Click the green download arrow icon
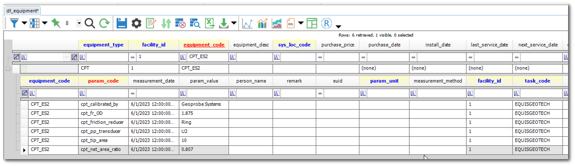 pyautogui.click(x=223, y=23)
